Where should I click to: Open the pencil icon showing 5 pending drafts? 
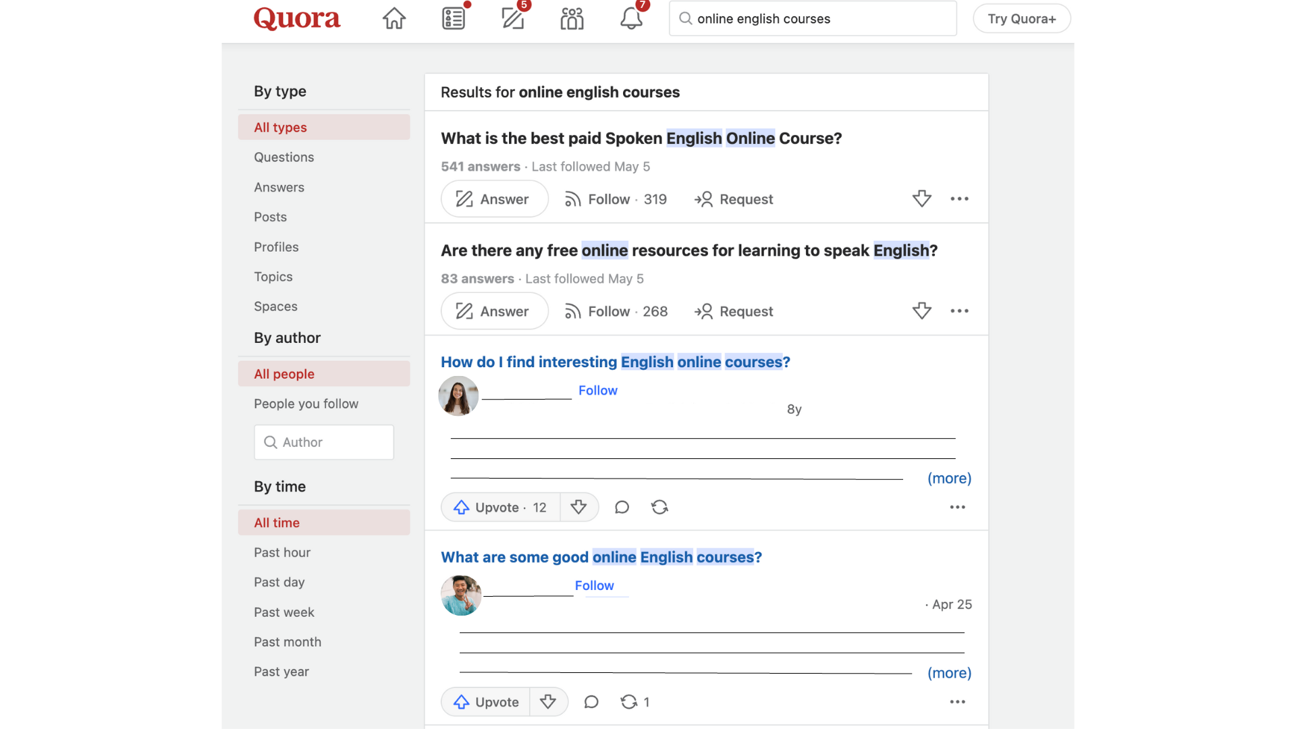pos(513,18)
